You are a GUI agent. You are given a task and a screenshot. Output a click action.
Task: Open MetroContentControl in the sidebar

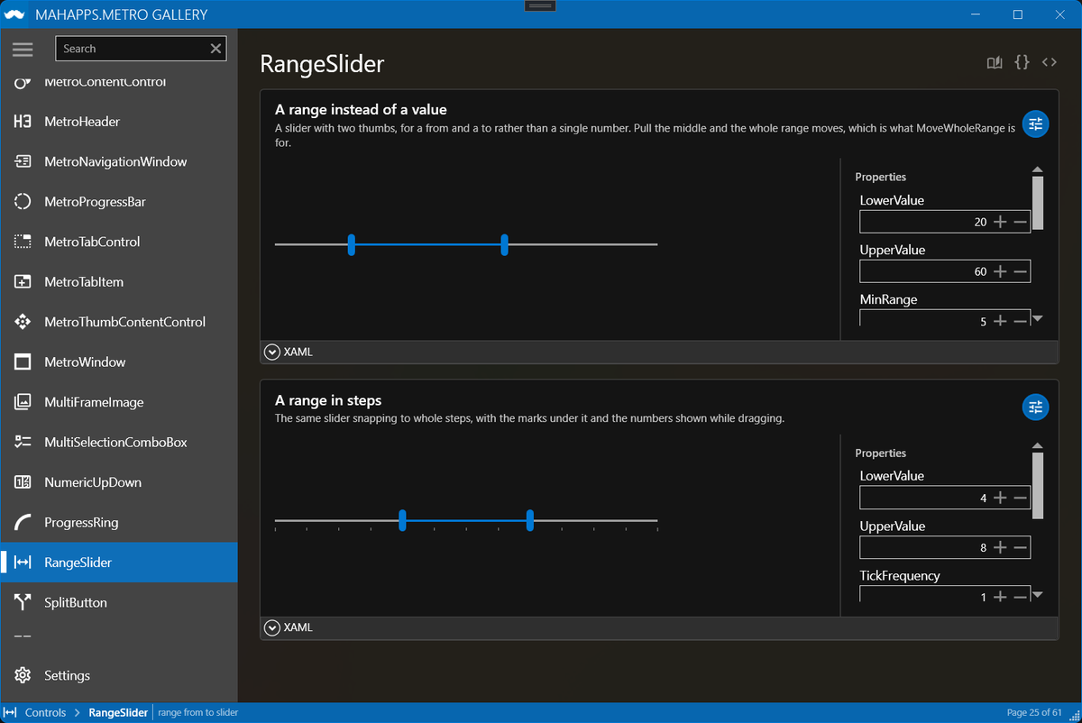(119, 82)
